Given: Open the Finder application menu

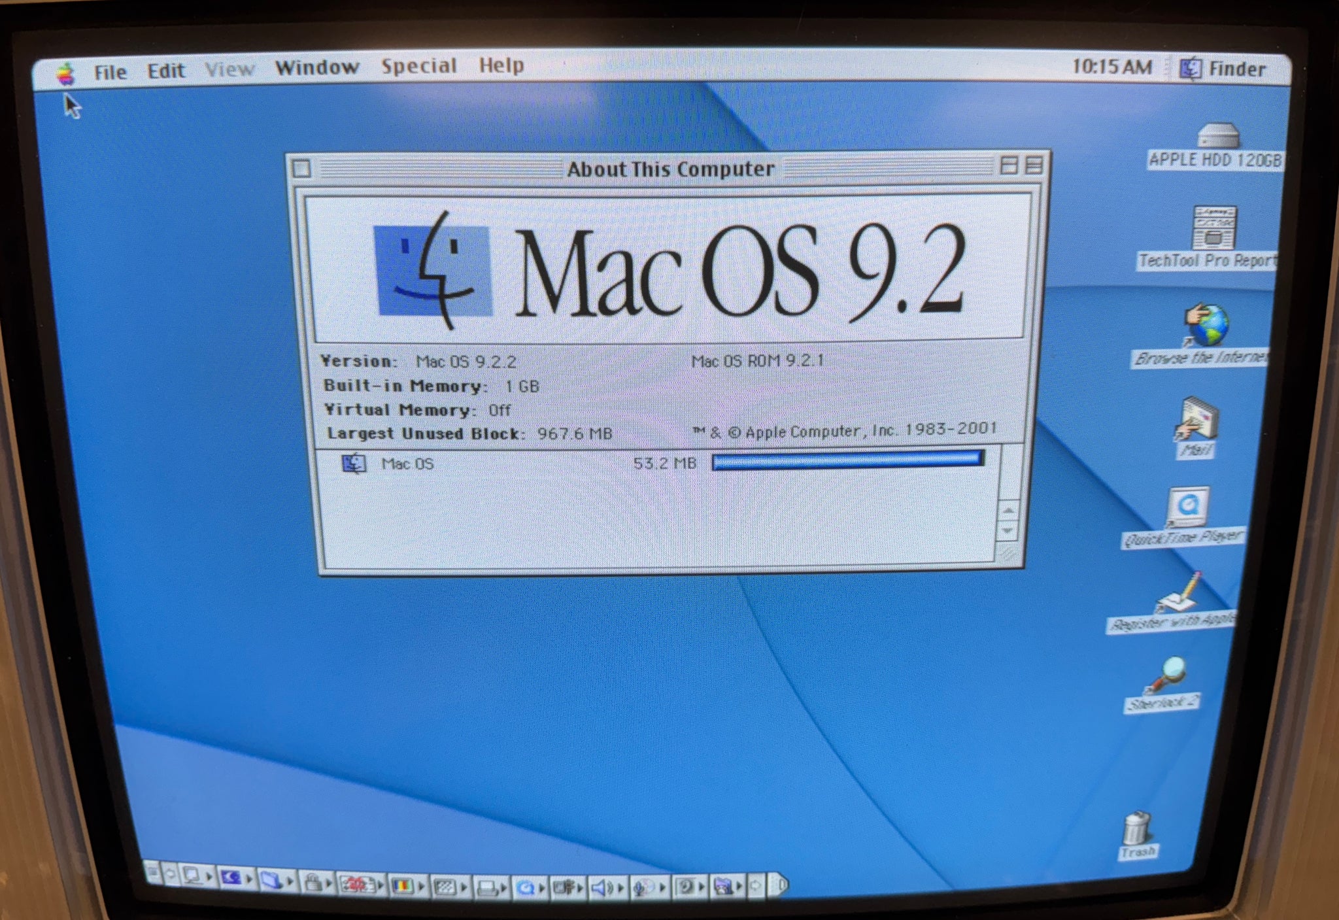Looking at the screenshot, I should coord(1224,69).
